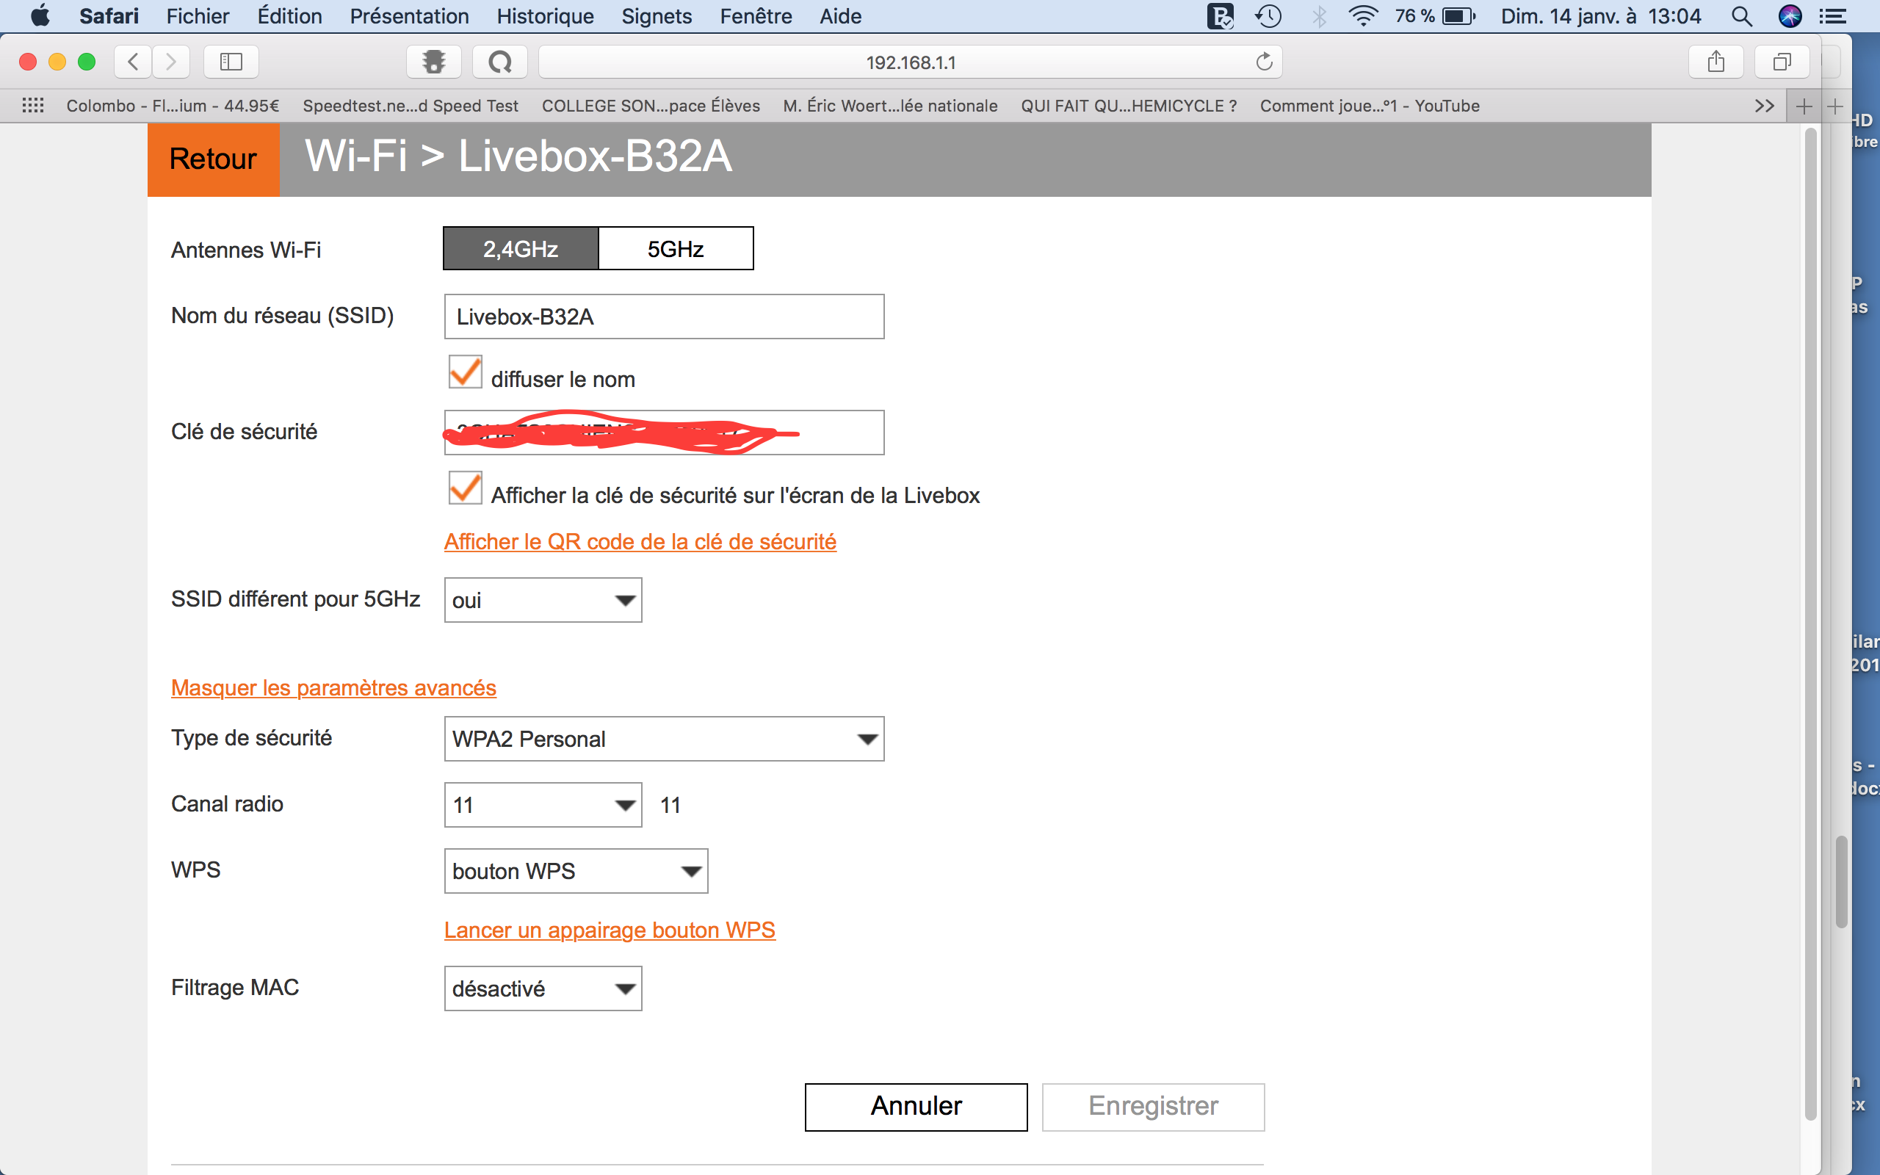Click 'Afficher le QR code' link

coord(640,542)
